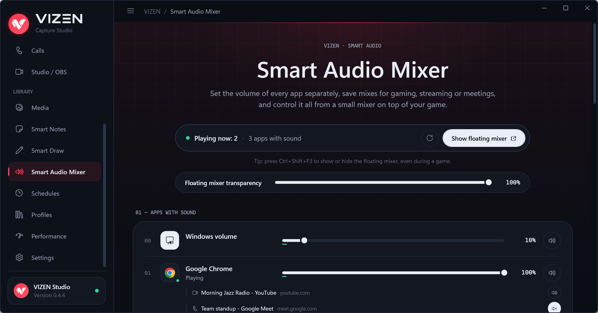The height and width of the screenshot is (313, 598).
Task: Click the Google Chrome volume slider
Action: 394,273
